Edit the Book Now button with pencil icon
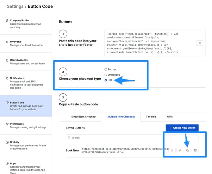The height and width of the screenshot is (174, 212). pos(180,151)
